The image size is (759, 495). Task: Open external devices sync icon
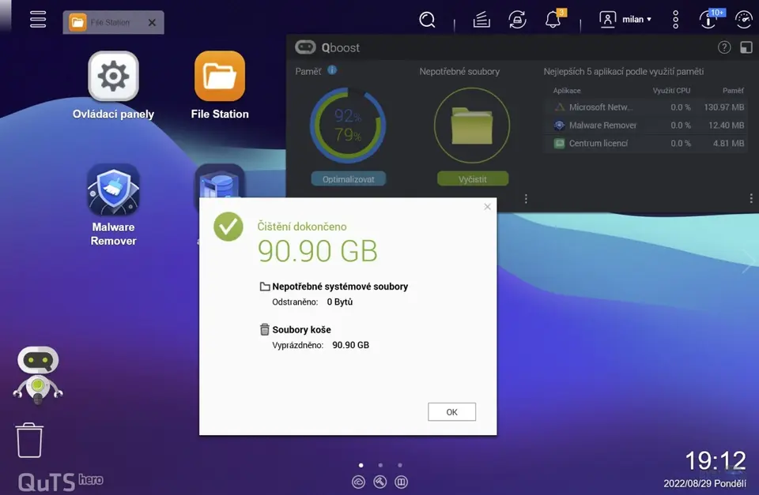(x=517, y=20)
